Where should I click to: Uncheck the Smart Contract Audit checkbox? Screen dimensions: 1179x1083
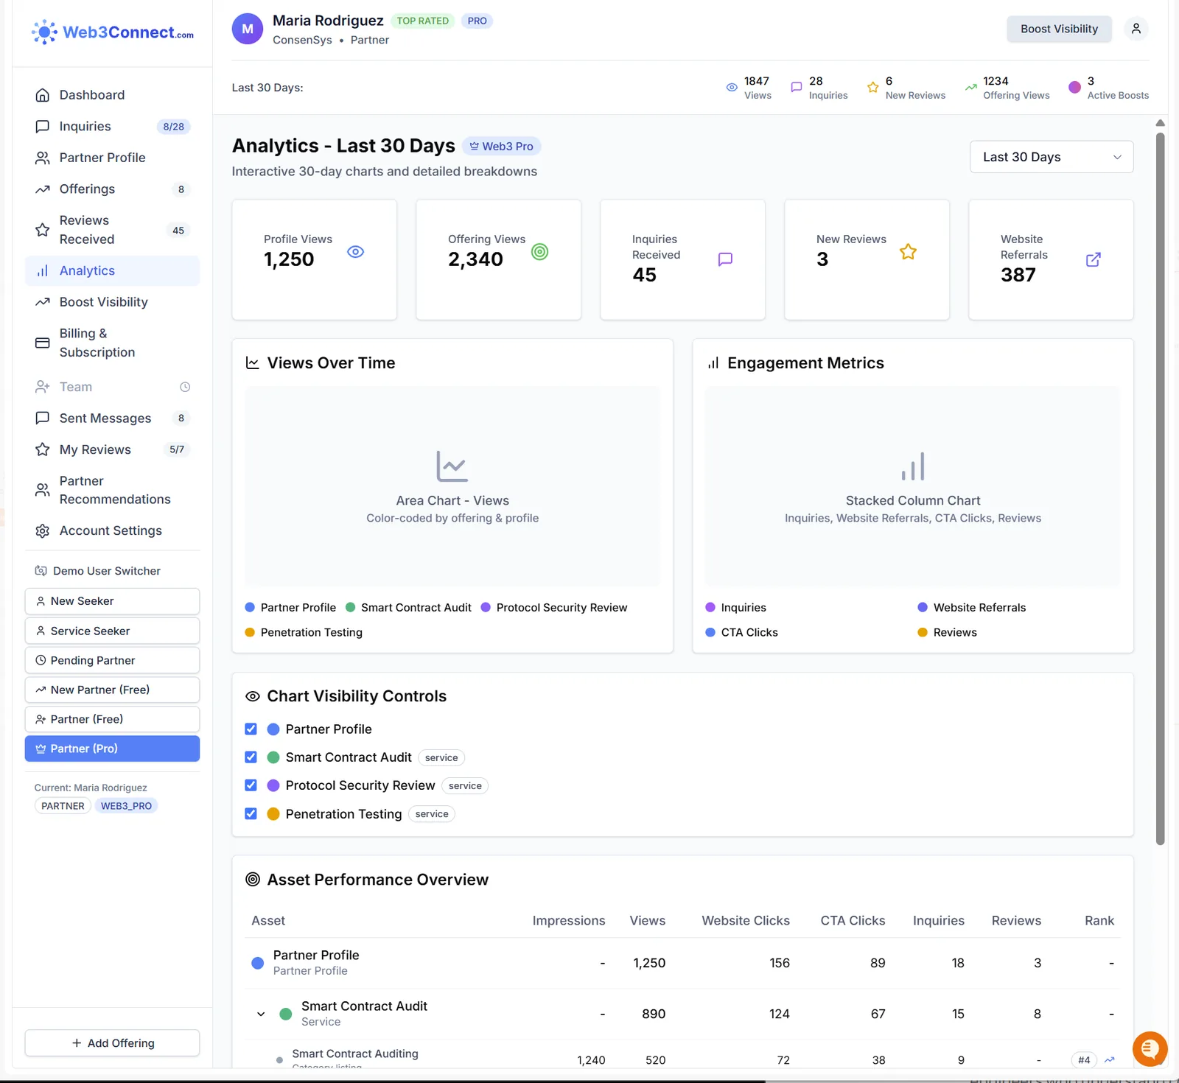(251, 757)
